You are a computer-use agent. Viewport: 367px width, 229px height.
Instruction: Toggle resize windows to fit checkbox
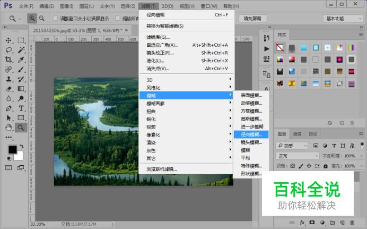pos(56,18)
